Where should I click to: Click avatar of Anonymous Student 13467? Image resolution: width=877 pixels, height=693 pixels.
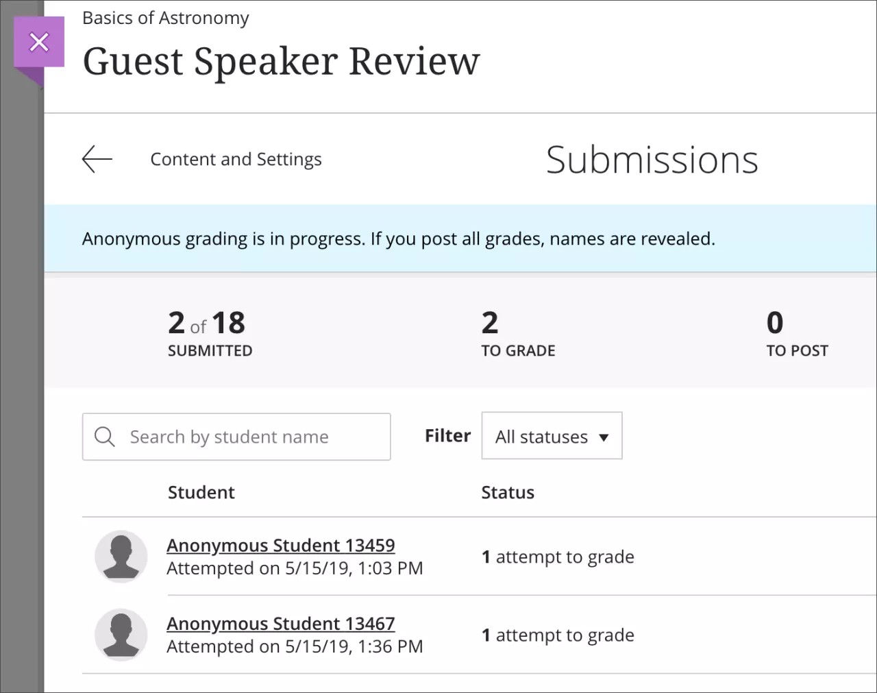point(121,635)
